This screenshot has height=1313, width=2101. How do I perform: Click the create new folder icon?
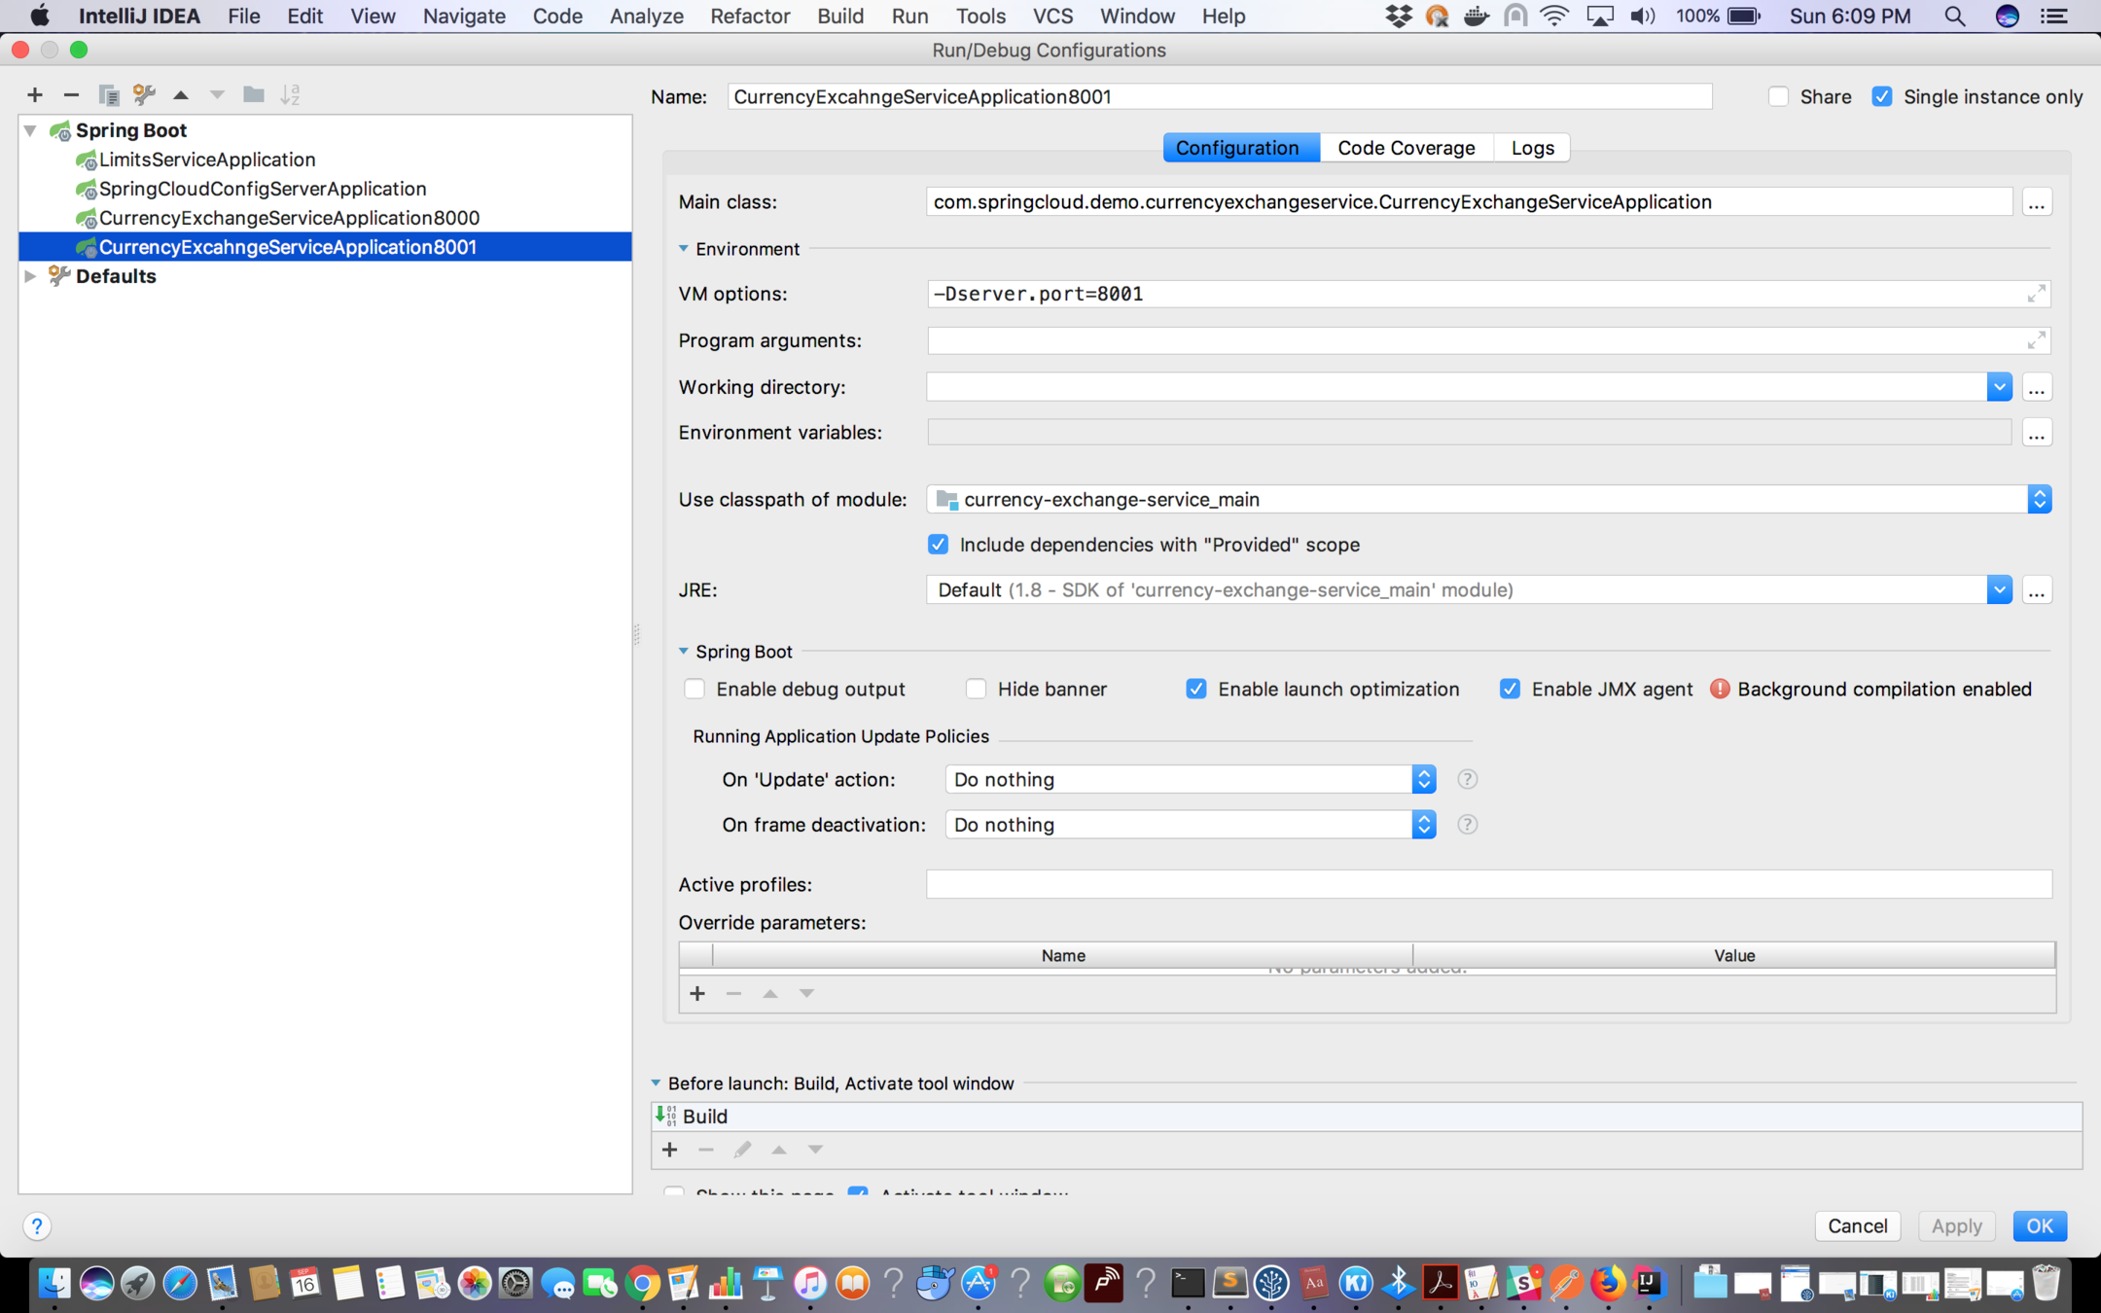(253, 94)
